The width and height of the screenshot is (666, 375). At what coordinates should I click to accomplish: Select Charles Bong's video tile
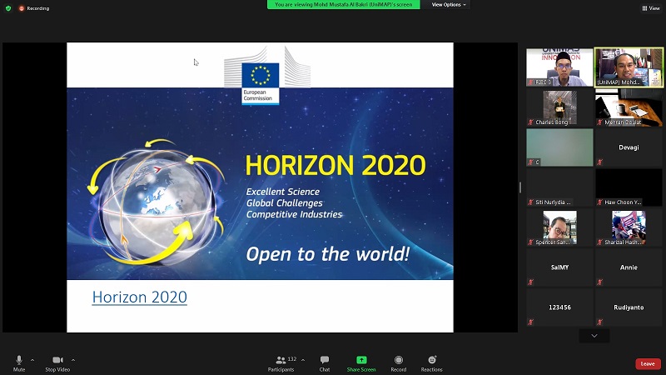point(559,107)
